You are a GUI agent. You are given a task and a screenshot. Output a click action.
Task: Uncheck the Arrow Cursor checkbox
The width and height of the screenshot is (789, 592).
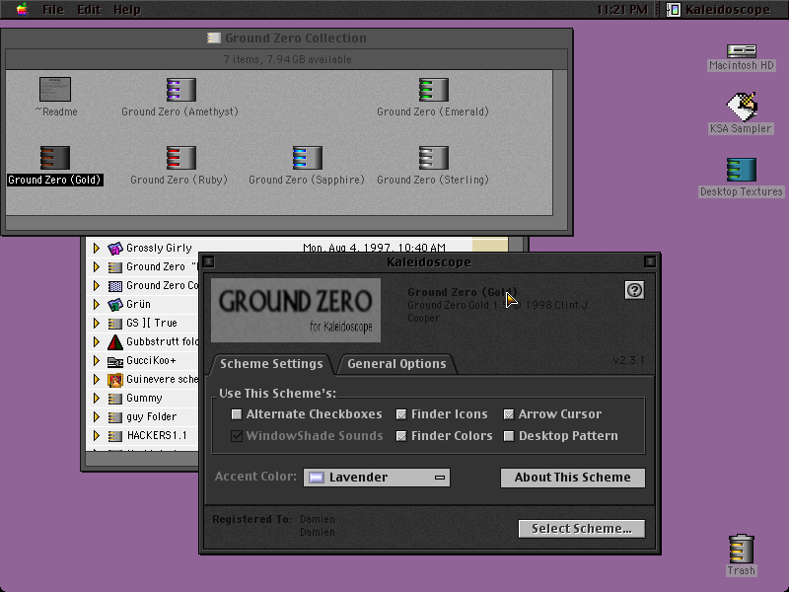[509, 414]
